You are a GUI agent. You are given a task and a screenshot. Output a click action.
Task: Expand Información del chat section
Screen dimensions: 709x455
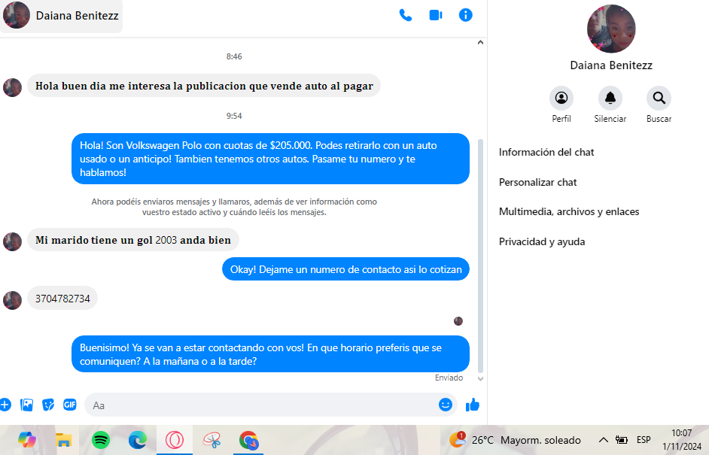[546, 152]
